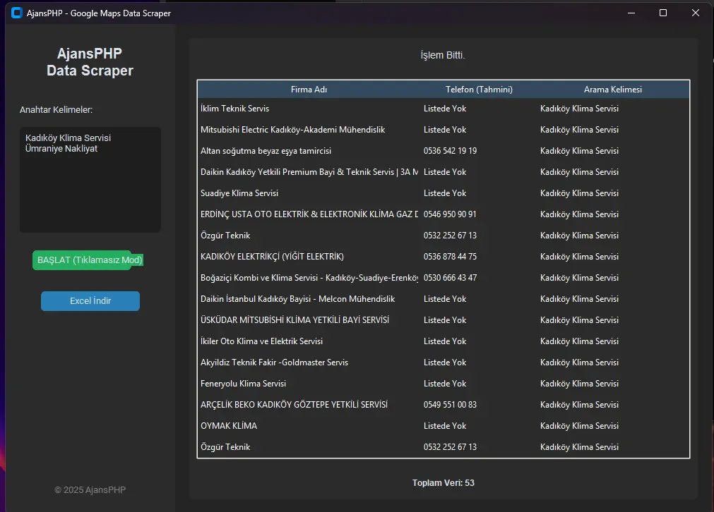Close the AjansPHP window
Viewport: 714px width, 512px height.
point(696,13)
